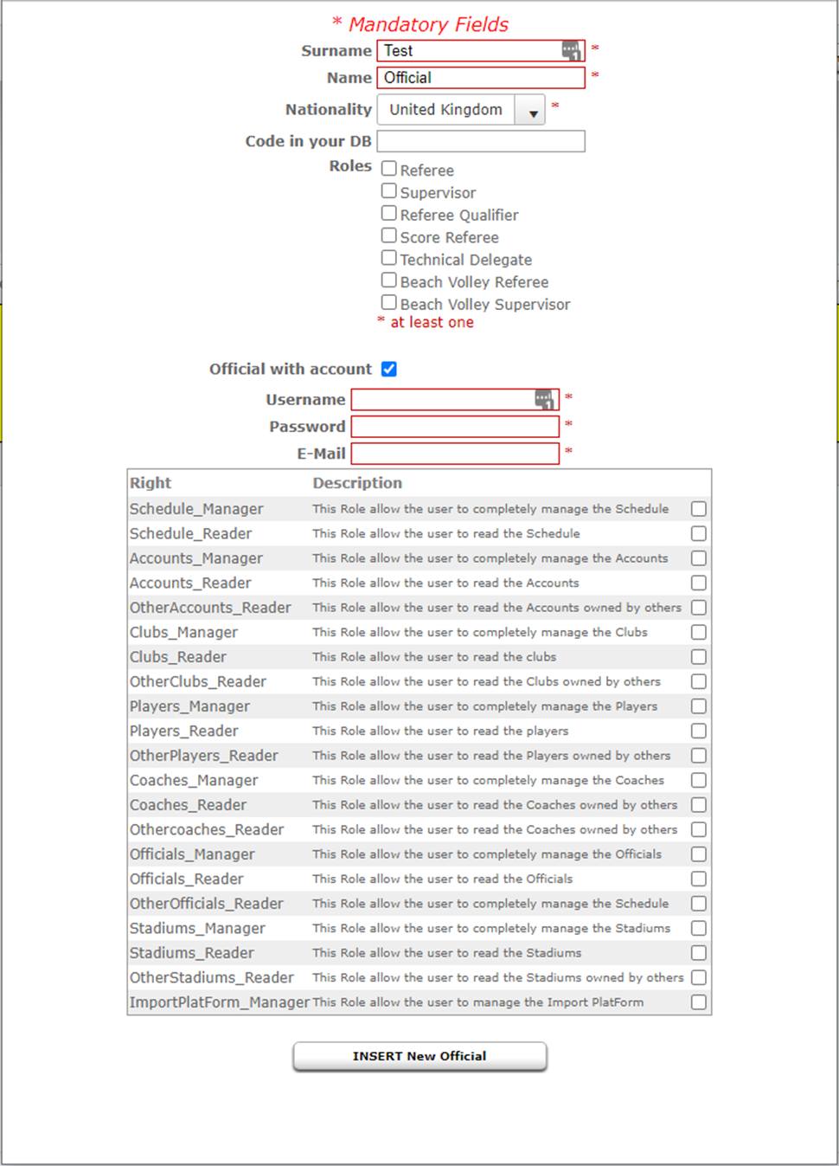Click the Description column header

[357, 483]
